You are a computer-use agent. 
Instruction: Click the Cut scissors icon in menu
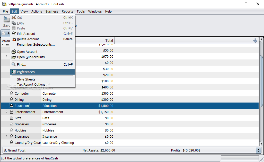click(14, 17)
